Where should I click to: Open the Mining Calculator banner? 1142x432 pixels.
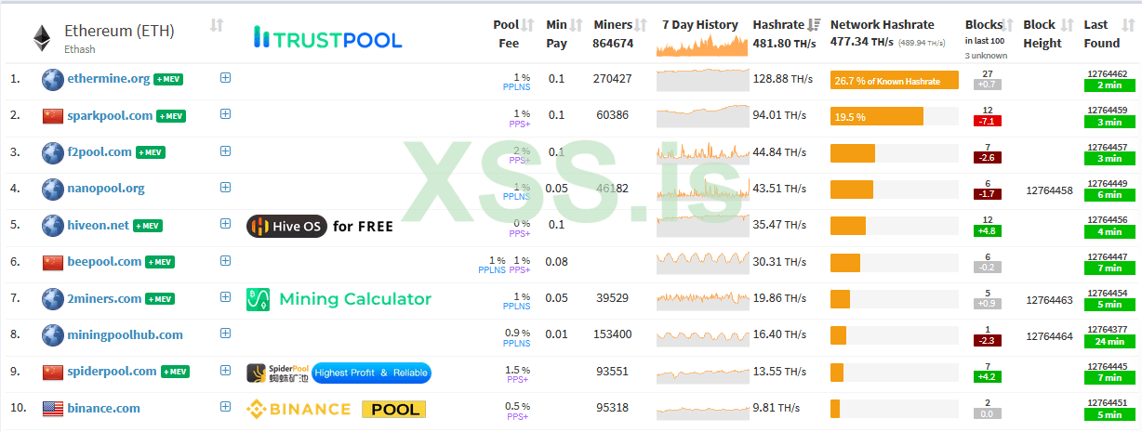[x=339, y=299]
